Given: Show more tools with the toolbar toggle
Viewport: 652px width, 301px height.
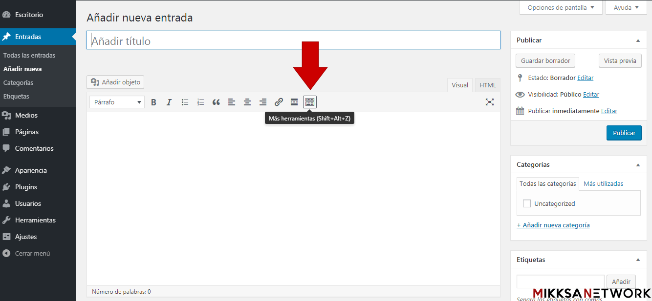Looking at the screenshot, I should click(x=310, y=102).
